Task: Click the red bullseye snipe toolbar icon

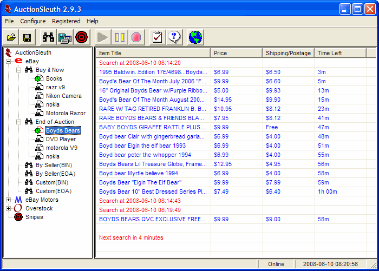Action: [x=81, y=37]
